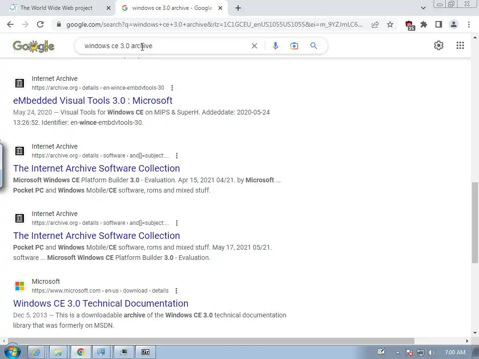Click the horizontal scrollbar thumb
The height and width of the screenshot is (359, 479).
click(211, 341)
